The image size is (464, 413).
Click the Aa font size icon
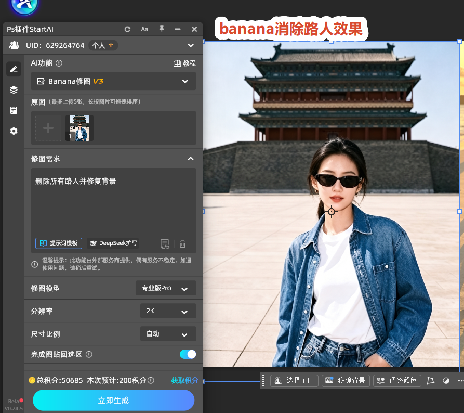pos(144,29)
